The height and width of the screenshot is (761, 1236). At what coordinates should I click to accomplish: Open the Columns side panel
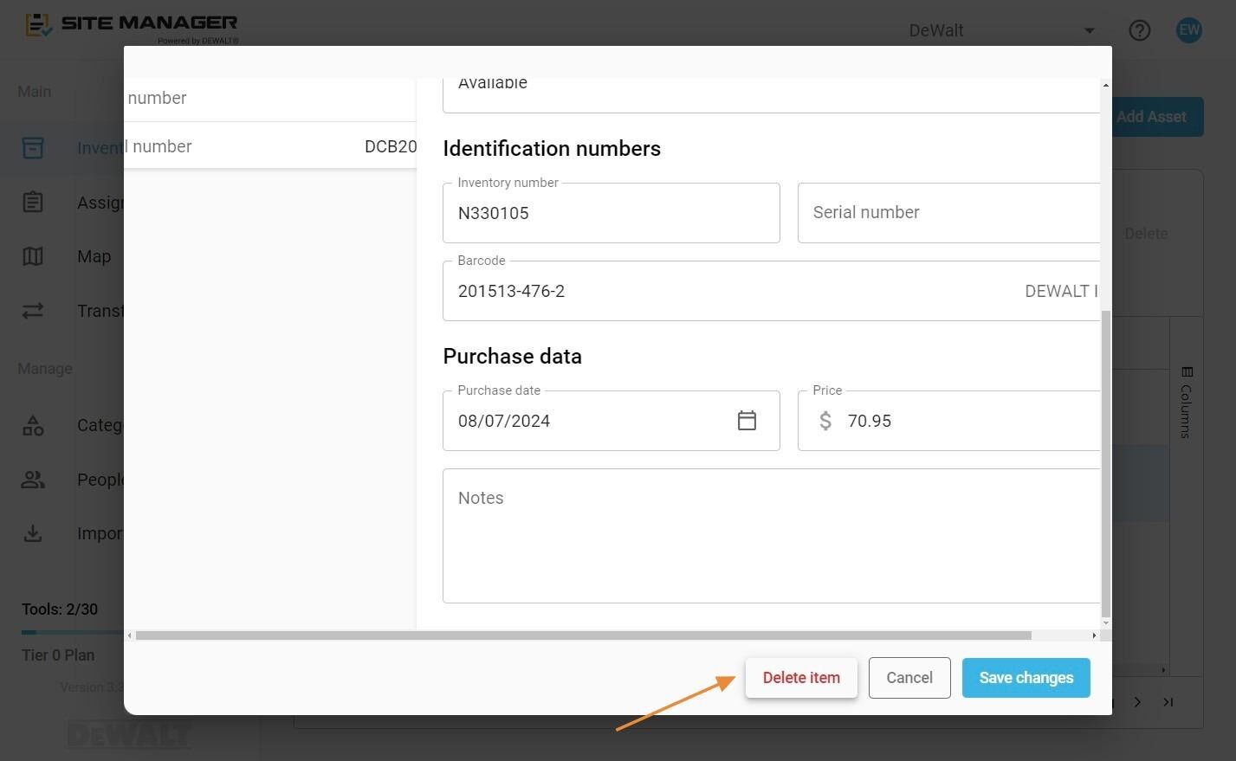tap(1187, 402)
